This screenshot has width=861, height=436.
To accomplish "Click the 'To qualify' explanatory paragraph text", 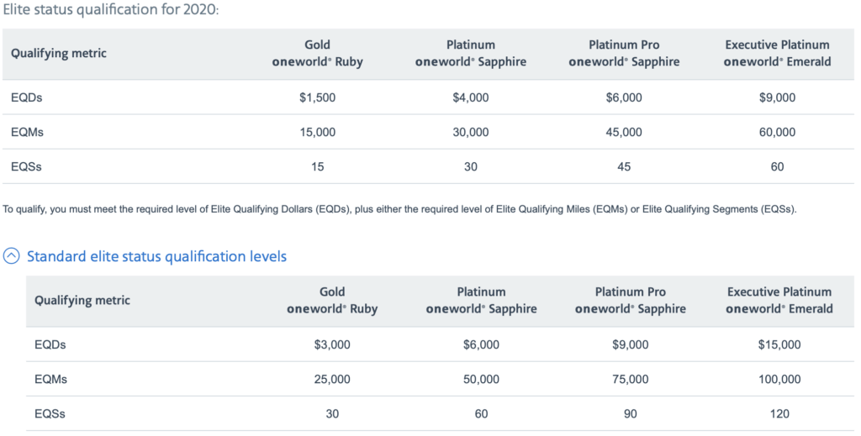I will [x=399, y=209].
